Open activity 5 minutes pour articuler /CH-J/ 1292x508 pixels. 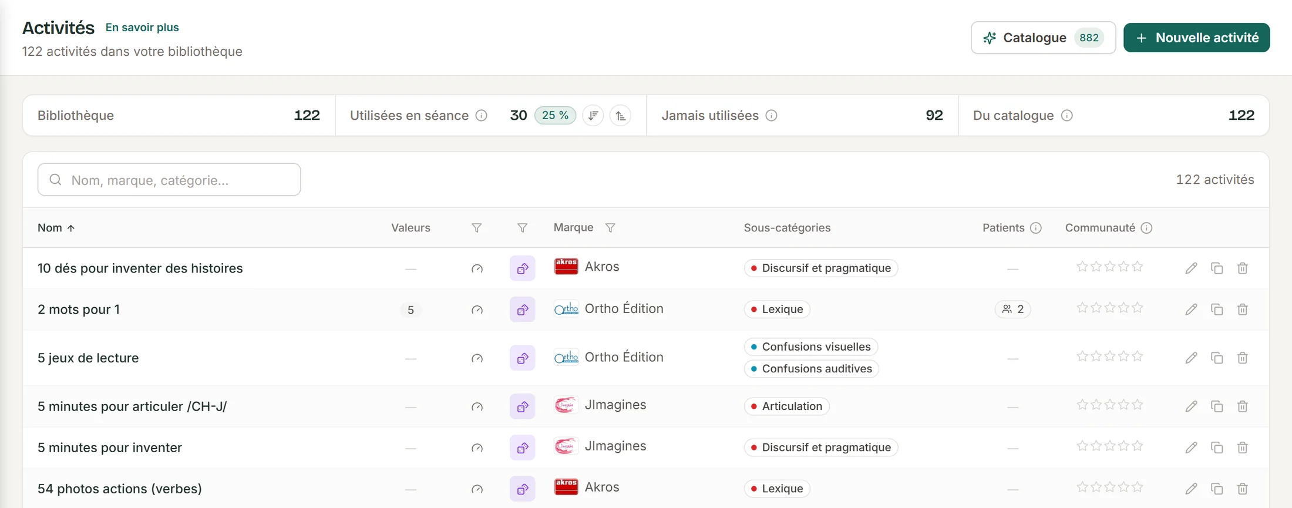(x=132, y=406)
